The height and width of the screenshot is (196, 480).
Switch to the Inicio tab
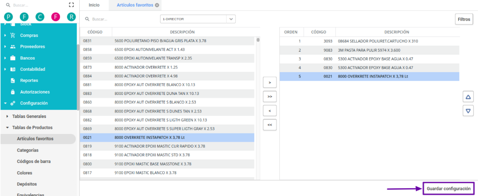(x=94, y=5)
